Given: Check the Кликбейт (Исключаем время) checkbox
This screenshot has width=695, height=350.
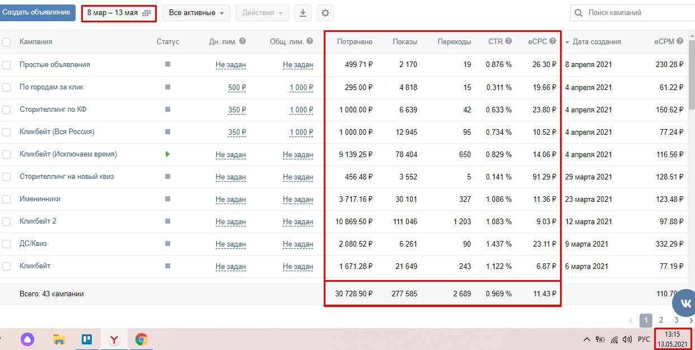Looking at the screenshot, I should click(7, 154).
